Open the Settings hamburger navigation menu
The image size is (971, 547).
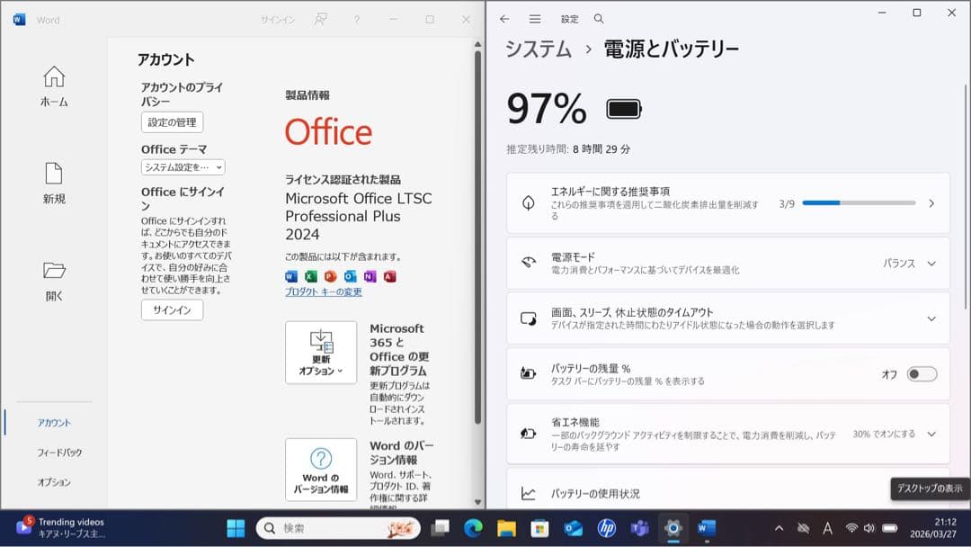click(535, 19)
